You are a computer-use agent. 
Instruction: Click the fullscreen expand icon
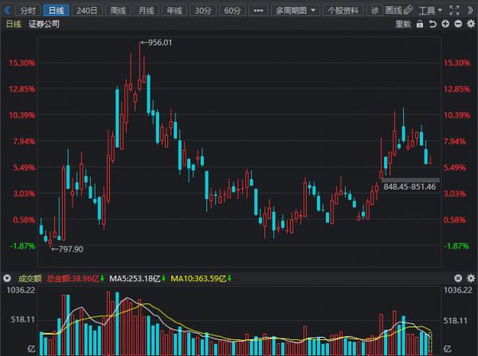pyautogui.click(x=456, y=10)
